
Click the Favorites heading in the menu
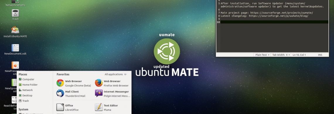tap(63, 74)
